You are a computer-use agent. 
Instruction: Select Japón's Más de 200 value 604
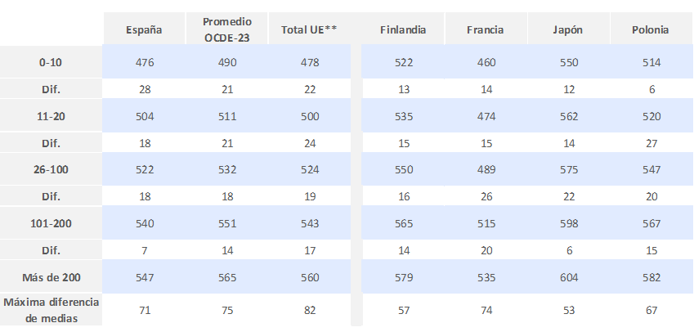569,277
